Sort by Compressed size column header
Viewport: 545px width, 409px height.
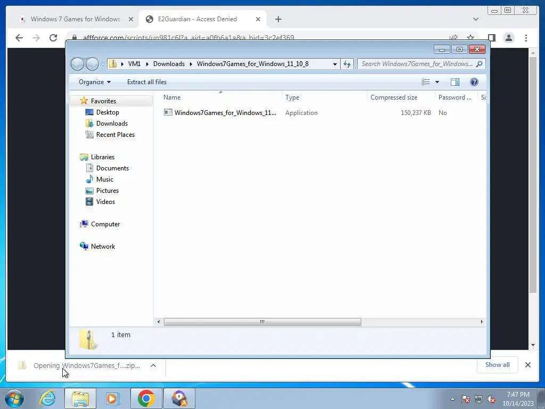click(401, 97)
